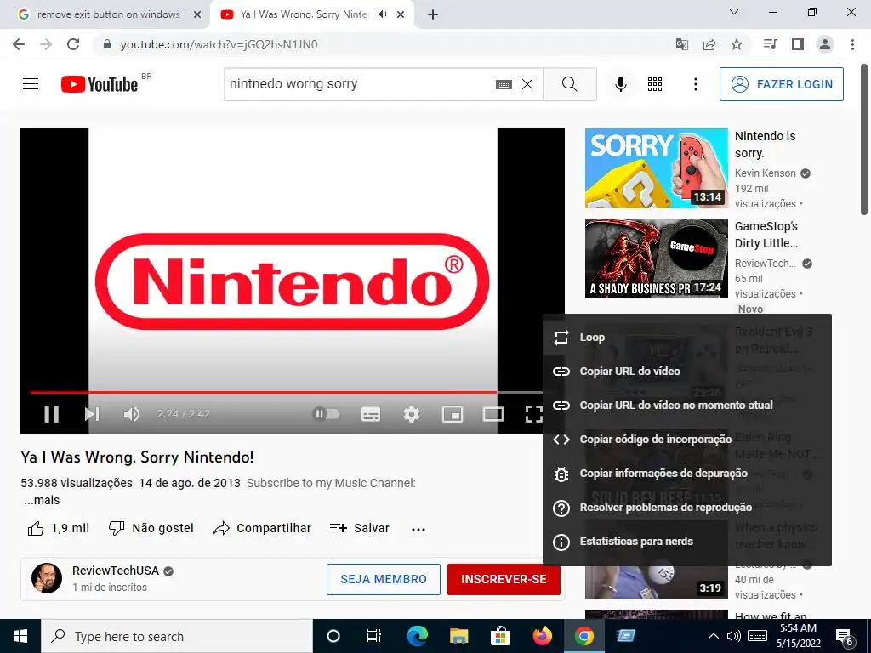Save the video with Salvar

point(360,528)
